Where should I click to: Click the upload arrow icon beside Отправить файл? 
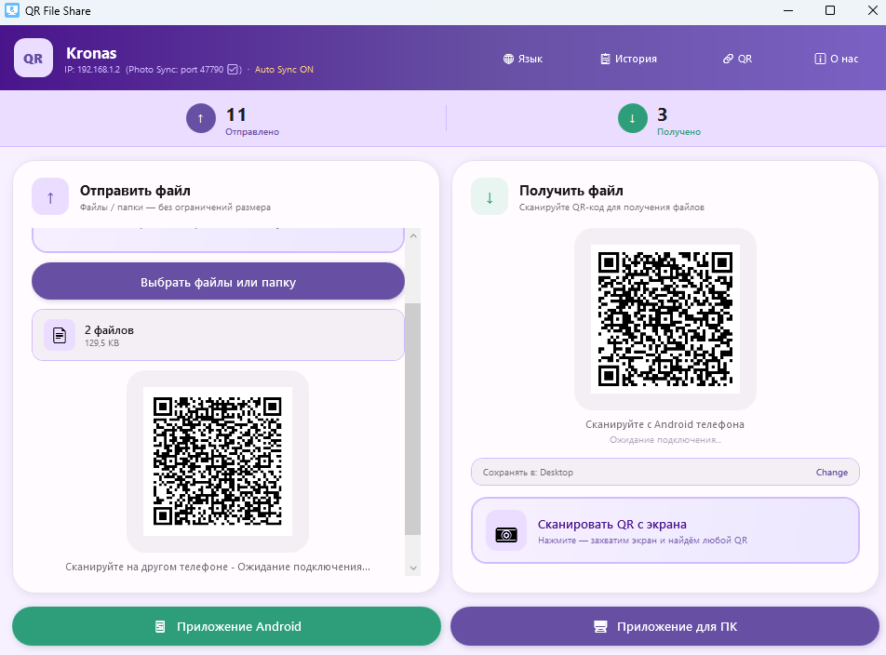tap(50, 196)
